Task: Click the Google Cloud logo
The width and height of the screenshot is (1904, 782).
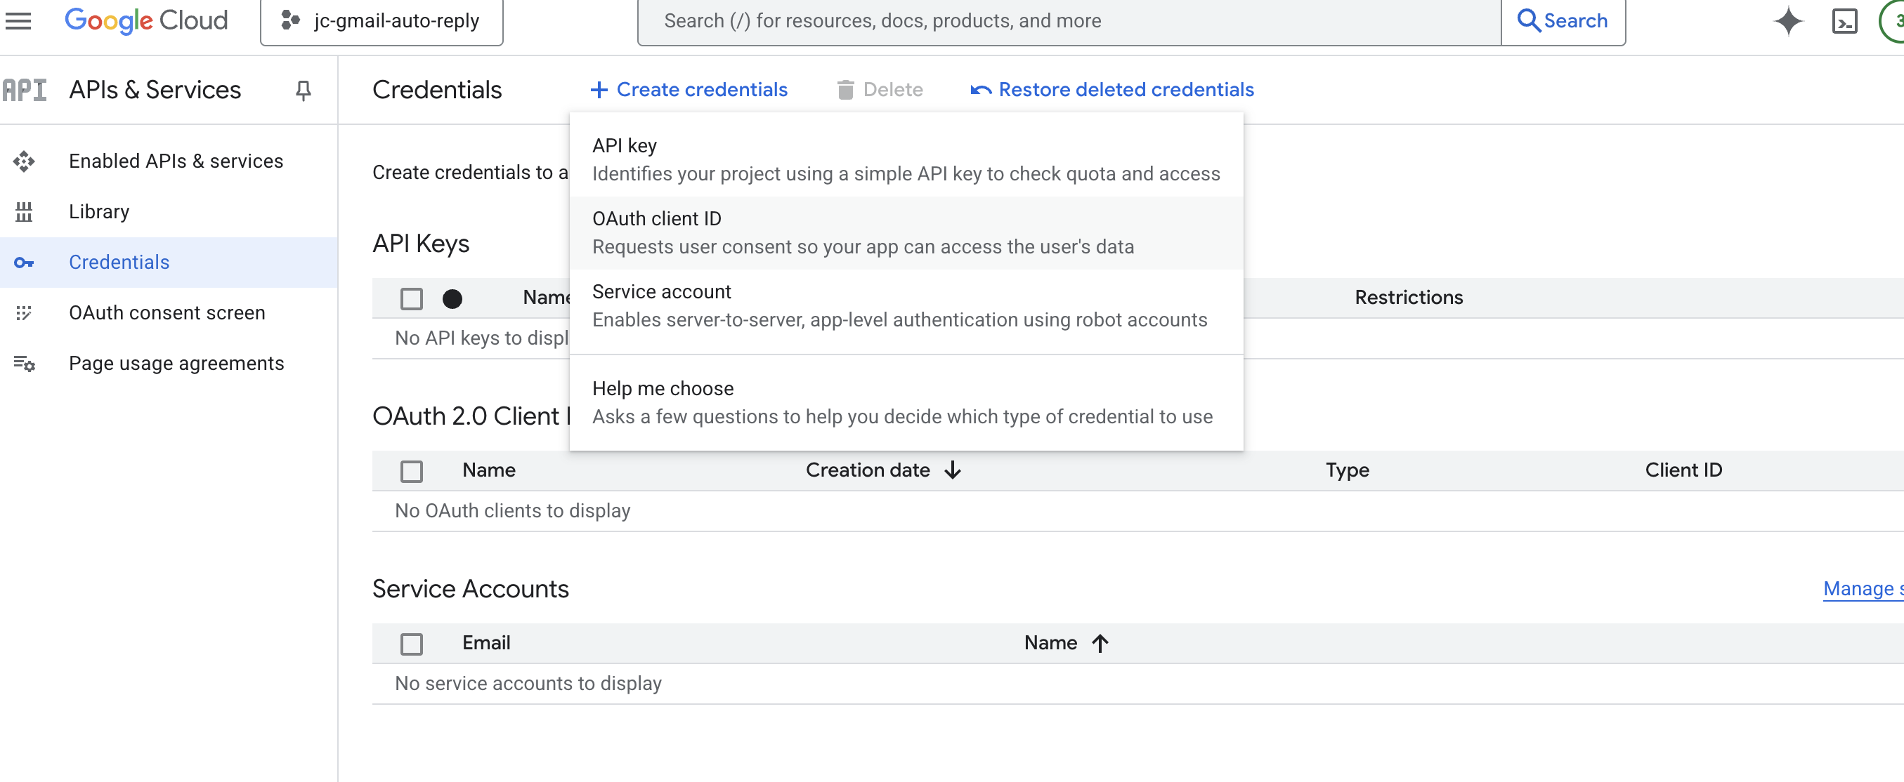Action: coord(145,20)
